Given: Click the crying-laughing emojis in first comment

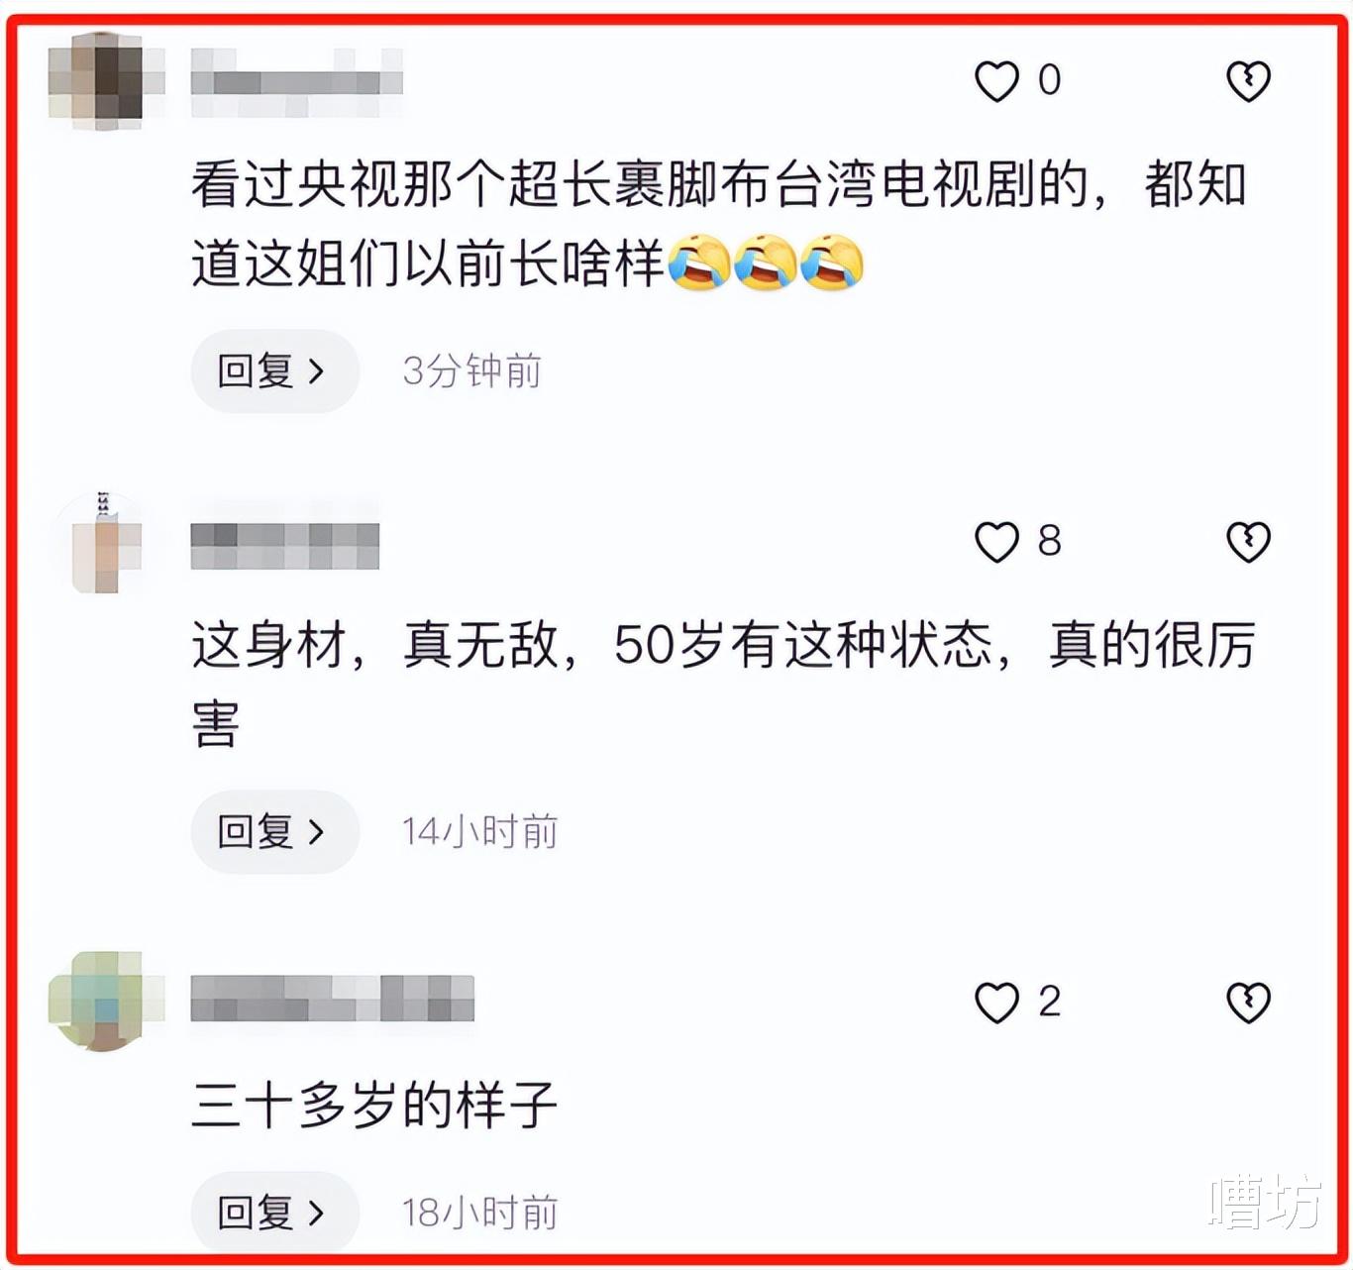Looking at the screenshot, I should (x=767, y=263).
